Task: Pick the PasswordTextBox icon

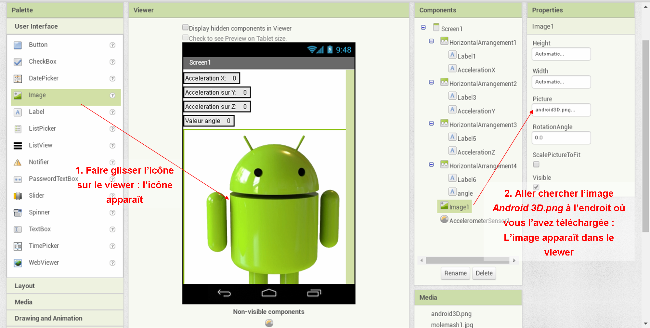Action: (x=18, y=179)
